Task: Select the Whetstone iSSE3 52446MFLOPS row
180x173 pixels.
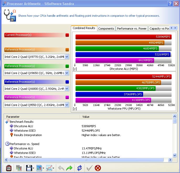Action: tap(88, 131)
